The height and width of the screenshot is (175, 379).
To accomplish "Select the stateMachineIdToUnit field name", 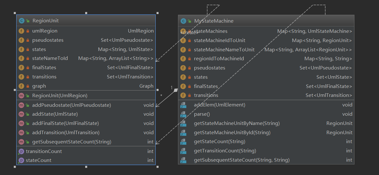I will click(219, 40).
